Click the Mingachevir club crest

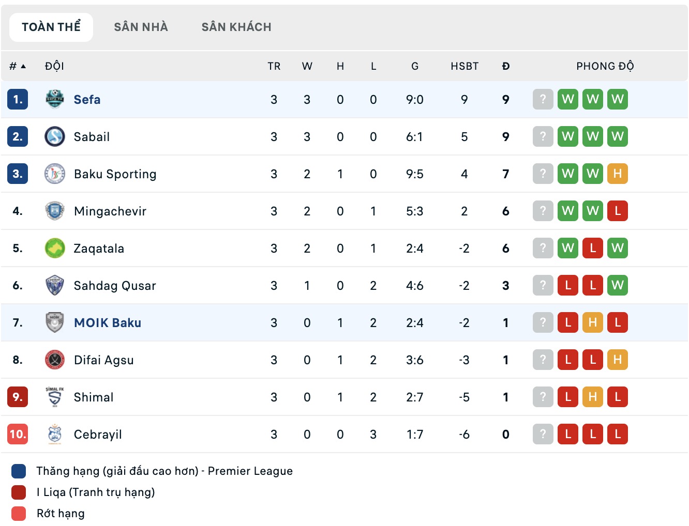click(x=54, y=211)
